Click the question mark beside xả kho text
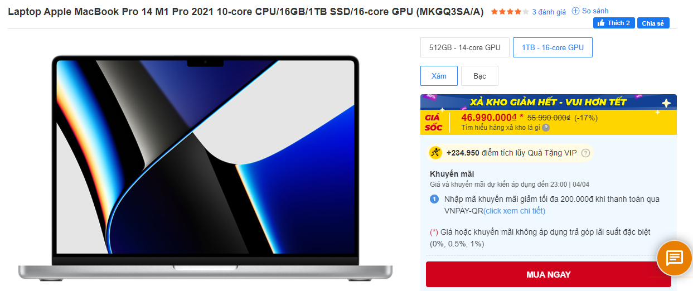Viewport: 693px width, 291px height. 546,128
